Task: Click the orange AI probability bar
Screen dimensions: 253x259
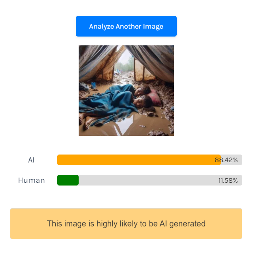Action: pos(139,160)
